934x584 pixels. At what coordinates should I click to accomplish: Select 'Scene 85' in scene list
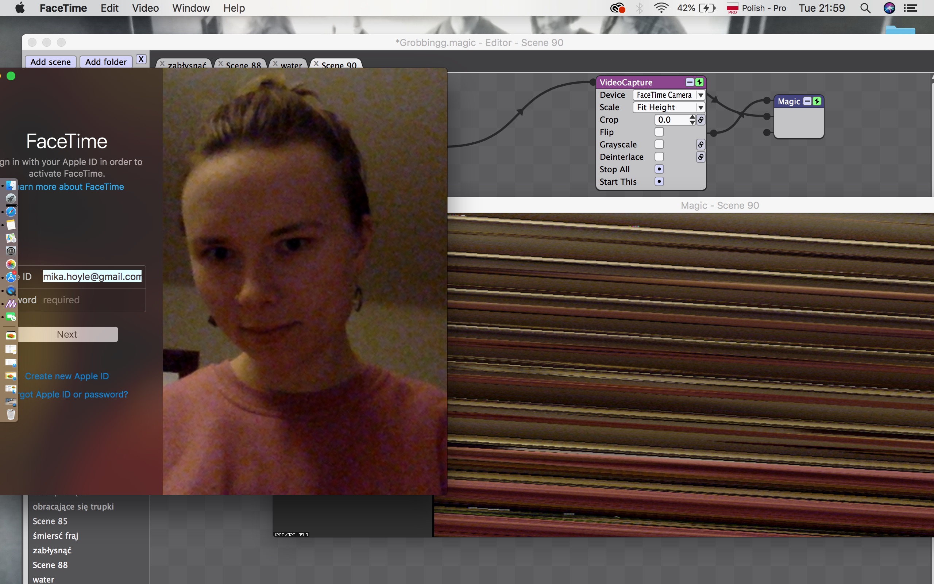(x=50, y=521)
